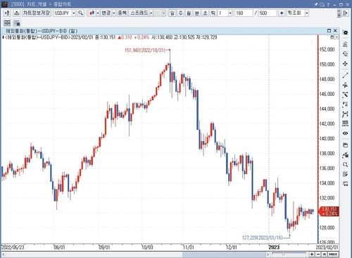
Task: Click the plus button beside 500 field
Action: 282,13
